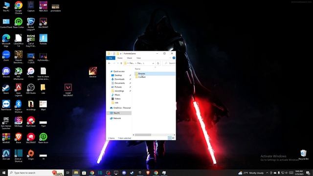Click the Explorer search field
This screenshot has height=176, width=313.
pyautogui.click(x=169, y=63)
